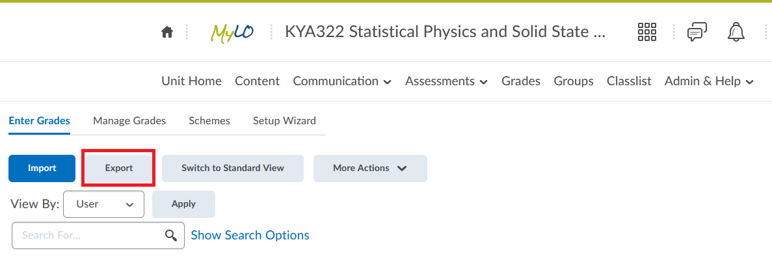Click the MyLO logo
The image size is (772, 268).
click(x=232, y=33)
